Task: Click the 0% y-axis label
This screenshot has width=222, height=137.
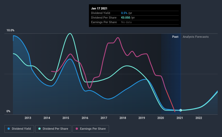Action: pos(8,111)
